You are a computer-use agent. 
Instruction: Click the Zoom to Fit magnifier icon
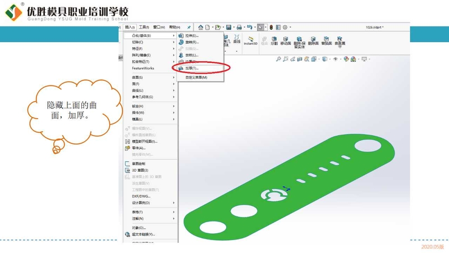pyautogui.click(x=278, y=59)
